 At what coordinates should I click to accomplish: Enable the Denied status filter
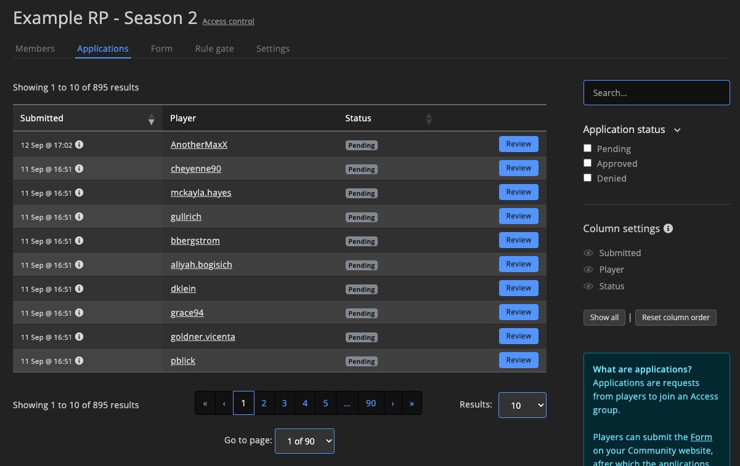click(588, 178)
